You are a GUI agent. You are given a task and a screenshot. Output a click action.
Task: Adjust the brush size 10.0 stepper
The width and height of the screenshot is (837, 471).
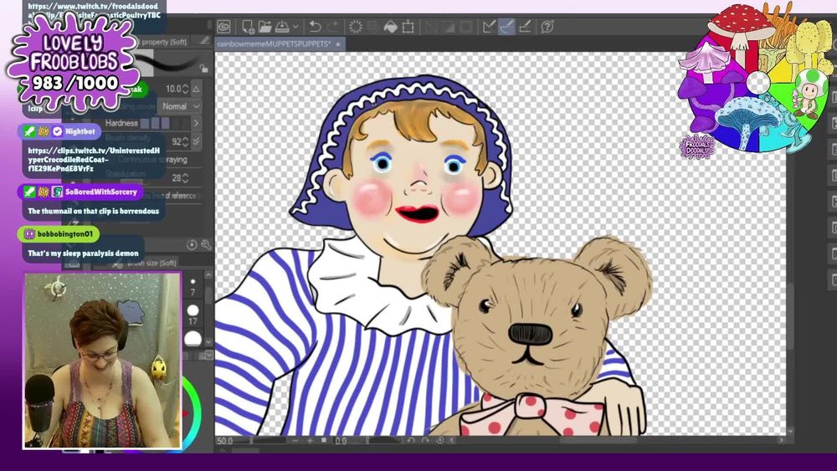point(185,89)
